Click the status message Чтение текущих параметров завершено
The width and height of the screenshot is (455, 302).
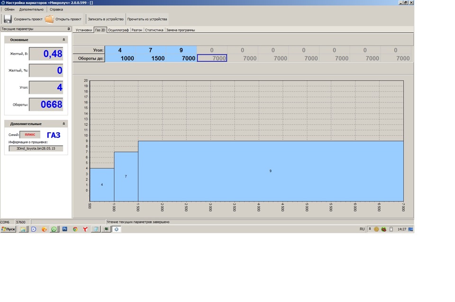[138, 222]
